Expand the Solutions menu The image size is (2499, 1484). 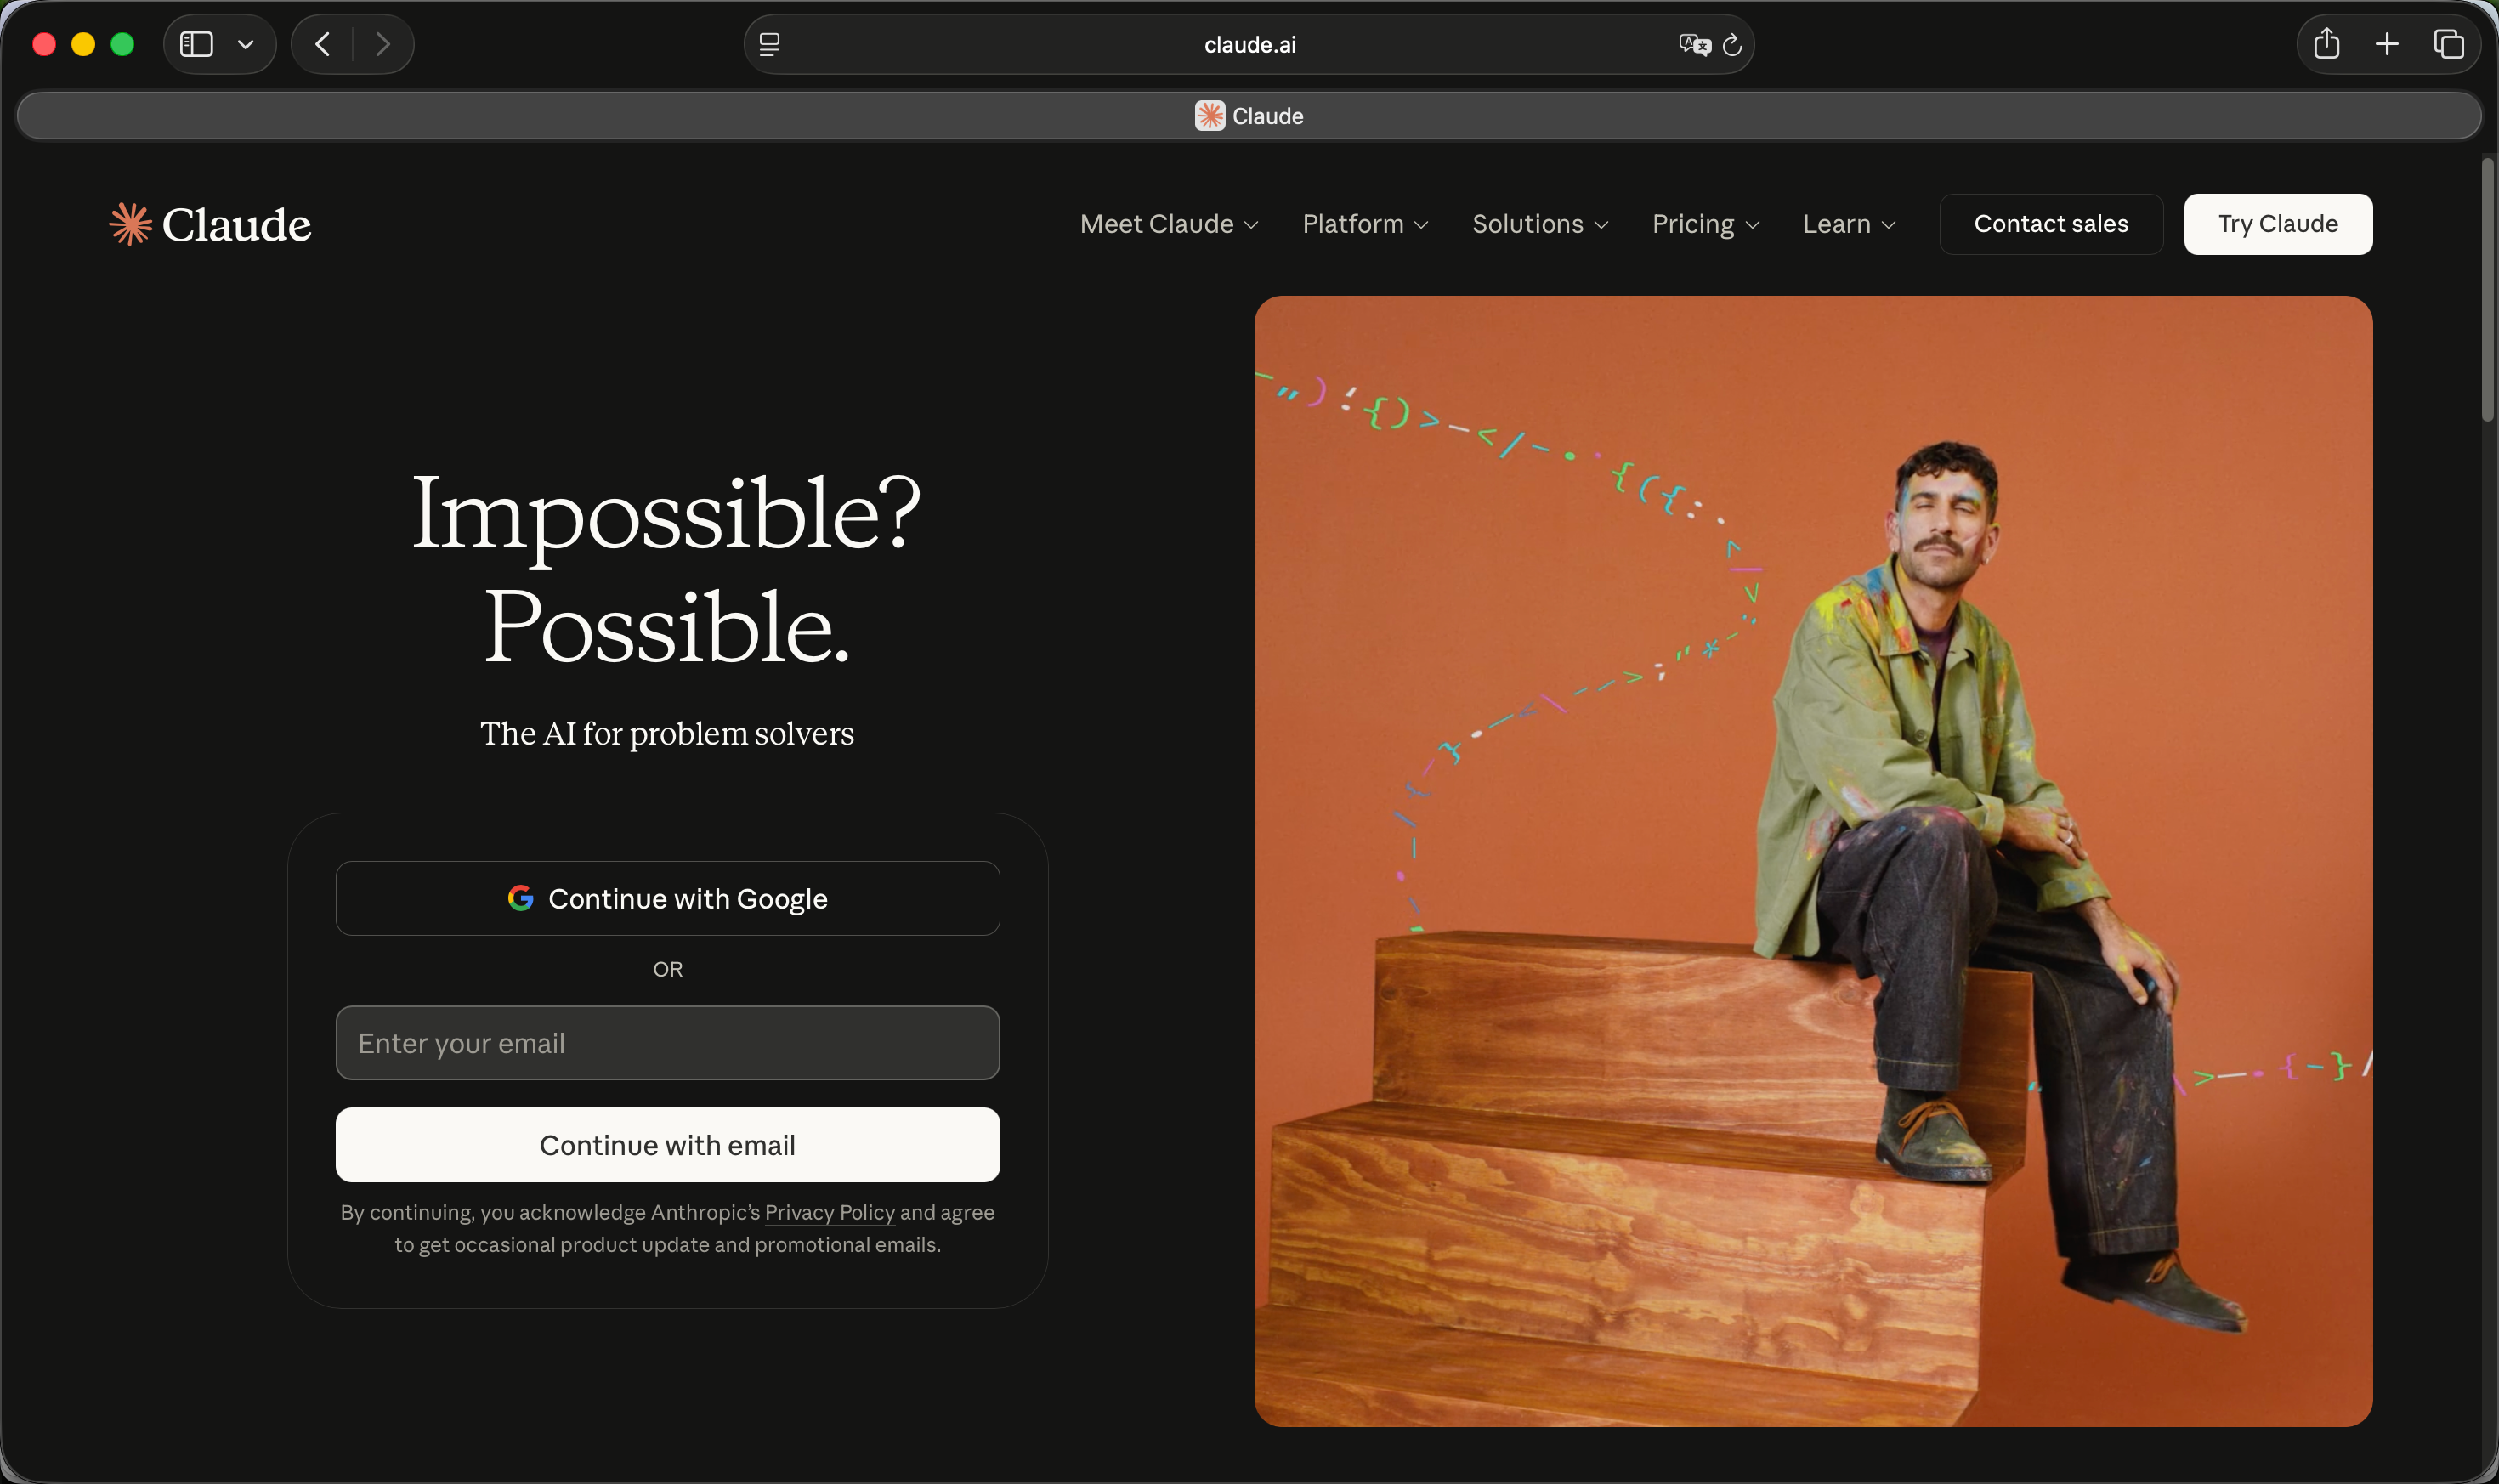tap(1539, 224)
